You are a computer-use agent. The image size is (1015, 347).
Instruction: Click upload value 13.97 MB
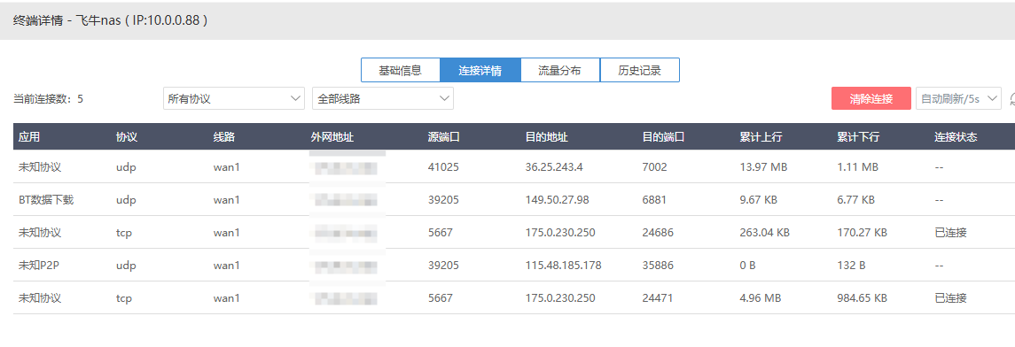click(x=763, y=166)
